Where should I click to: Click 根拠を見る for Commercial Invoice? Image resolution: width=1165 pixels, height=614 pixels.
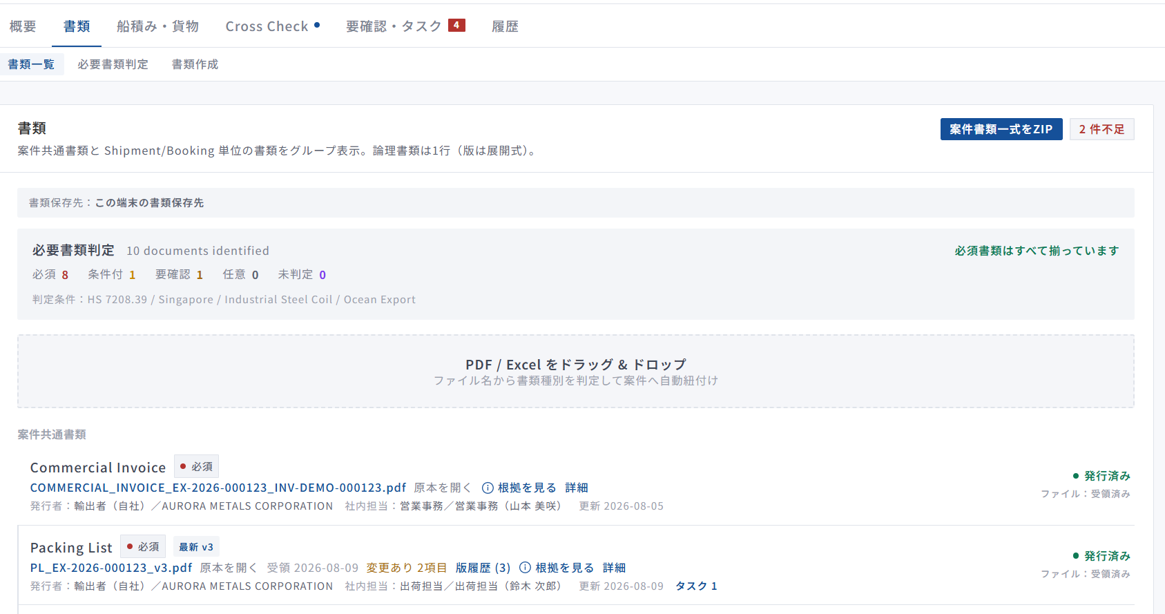(527, 488)
